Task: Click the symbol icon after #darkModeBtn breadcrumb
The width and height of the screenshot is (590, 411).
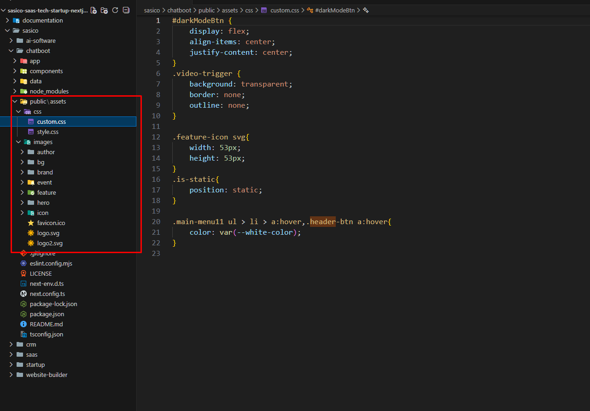Action: 366,10
